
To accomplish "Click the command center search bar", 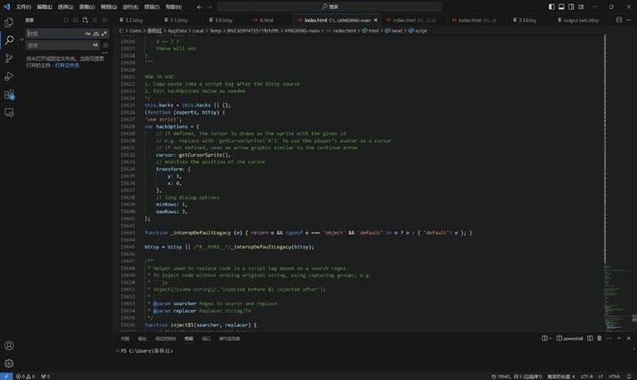I will (329, 7).
